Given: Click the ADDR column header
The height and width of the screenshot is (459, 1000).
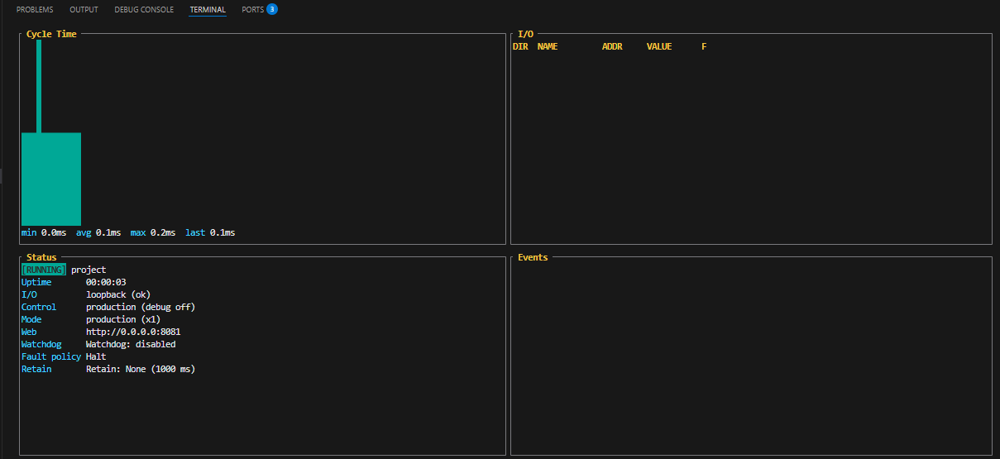Looking at the screenshot, I should [x=612, y=47].
